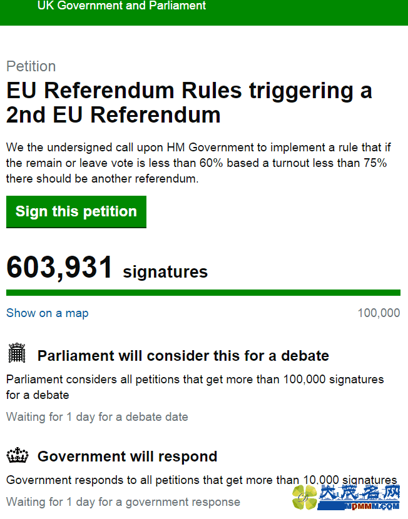The height and width of the screenshot is (519, 408).
Task: Click Waiting for a government response text
Action: 123,501
